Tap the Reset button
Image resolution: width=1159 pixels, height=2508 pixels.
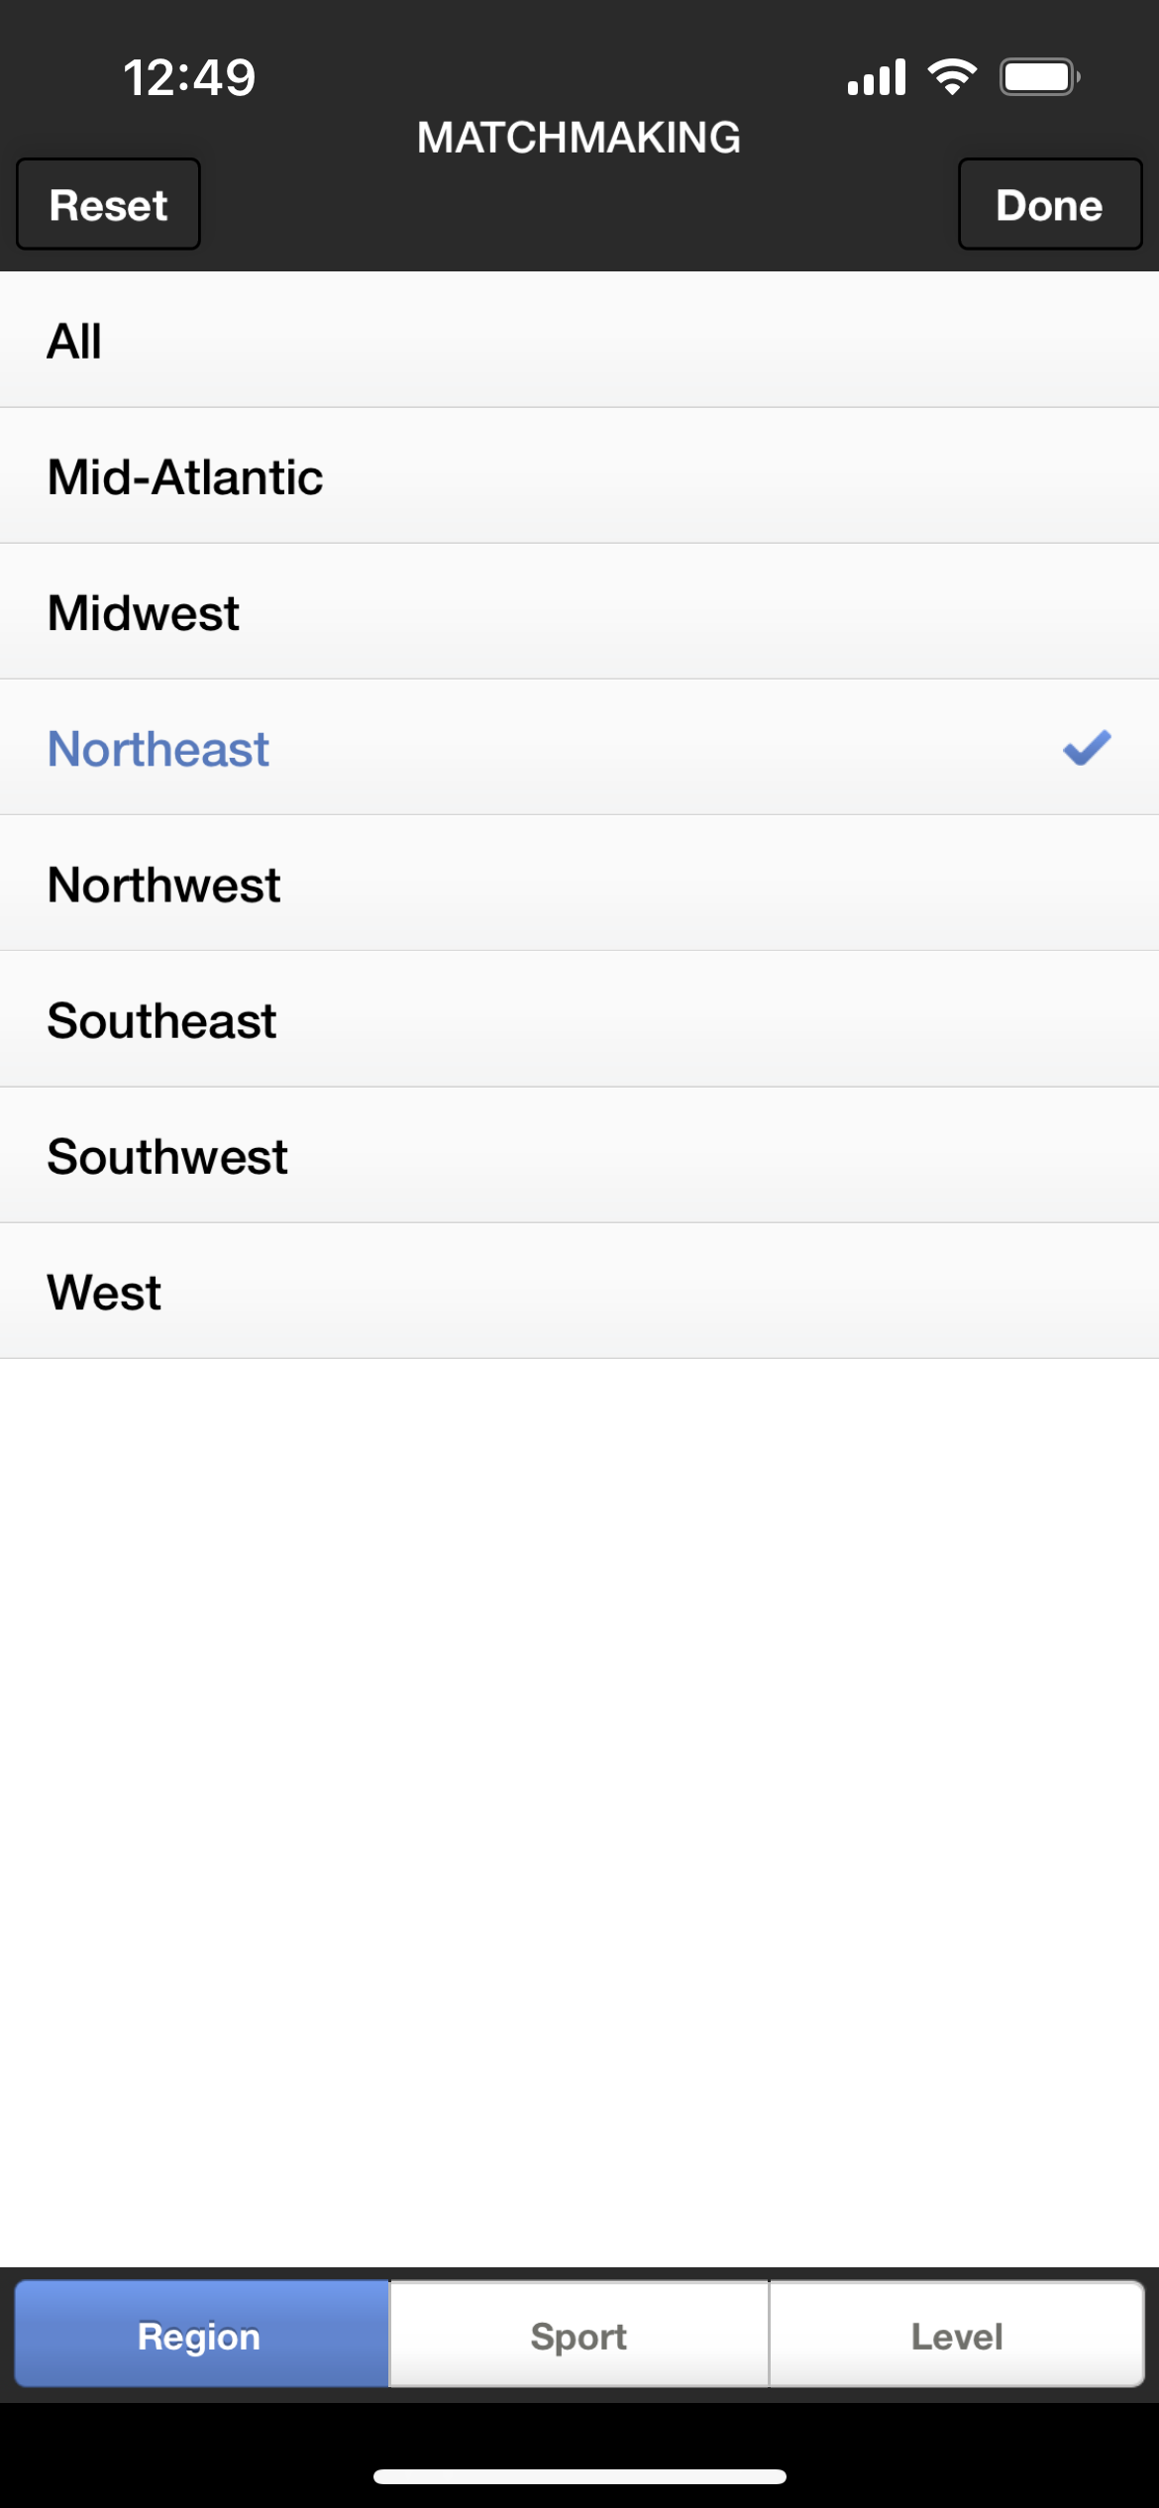pos(108,204)
